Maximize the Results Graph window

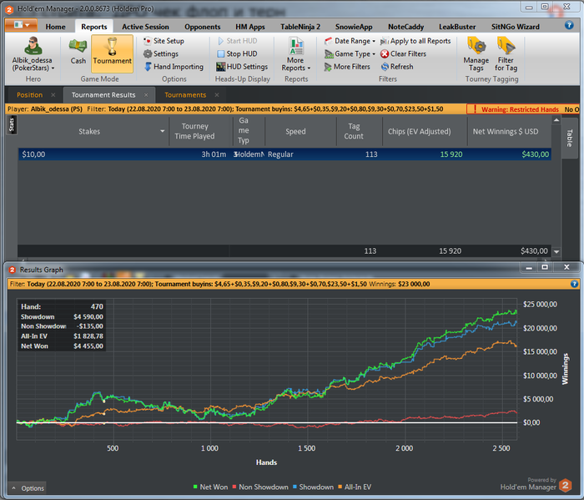(545, 267)
